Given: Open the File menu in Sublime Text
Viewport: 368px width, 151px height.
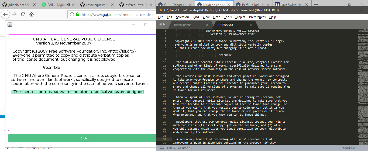Looking at the screenshot, I should tap(161, 17).
